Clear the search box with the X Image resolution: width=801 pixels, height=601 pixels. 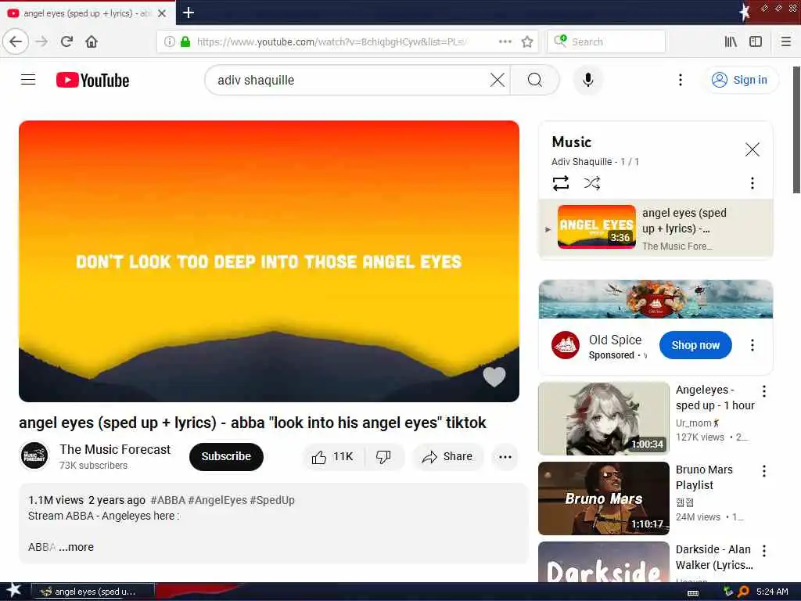tap(497, 80)
